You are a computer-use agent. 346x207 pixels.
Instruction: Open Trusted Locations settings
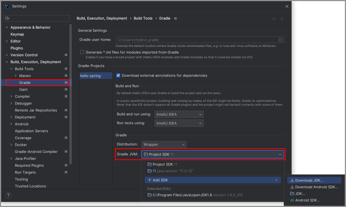coord(30,186)
